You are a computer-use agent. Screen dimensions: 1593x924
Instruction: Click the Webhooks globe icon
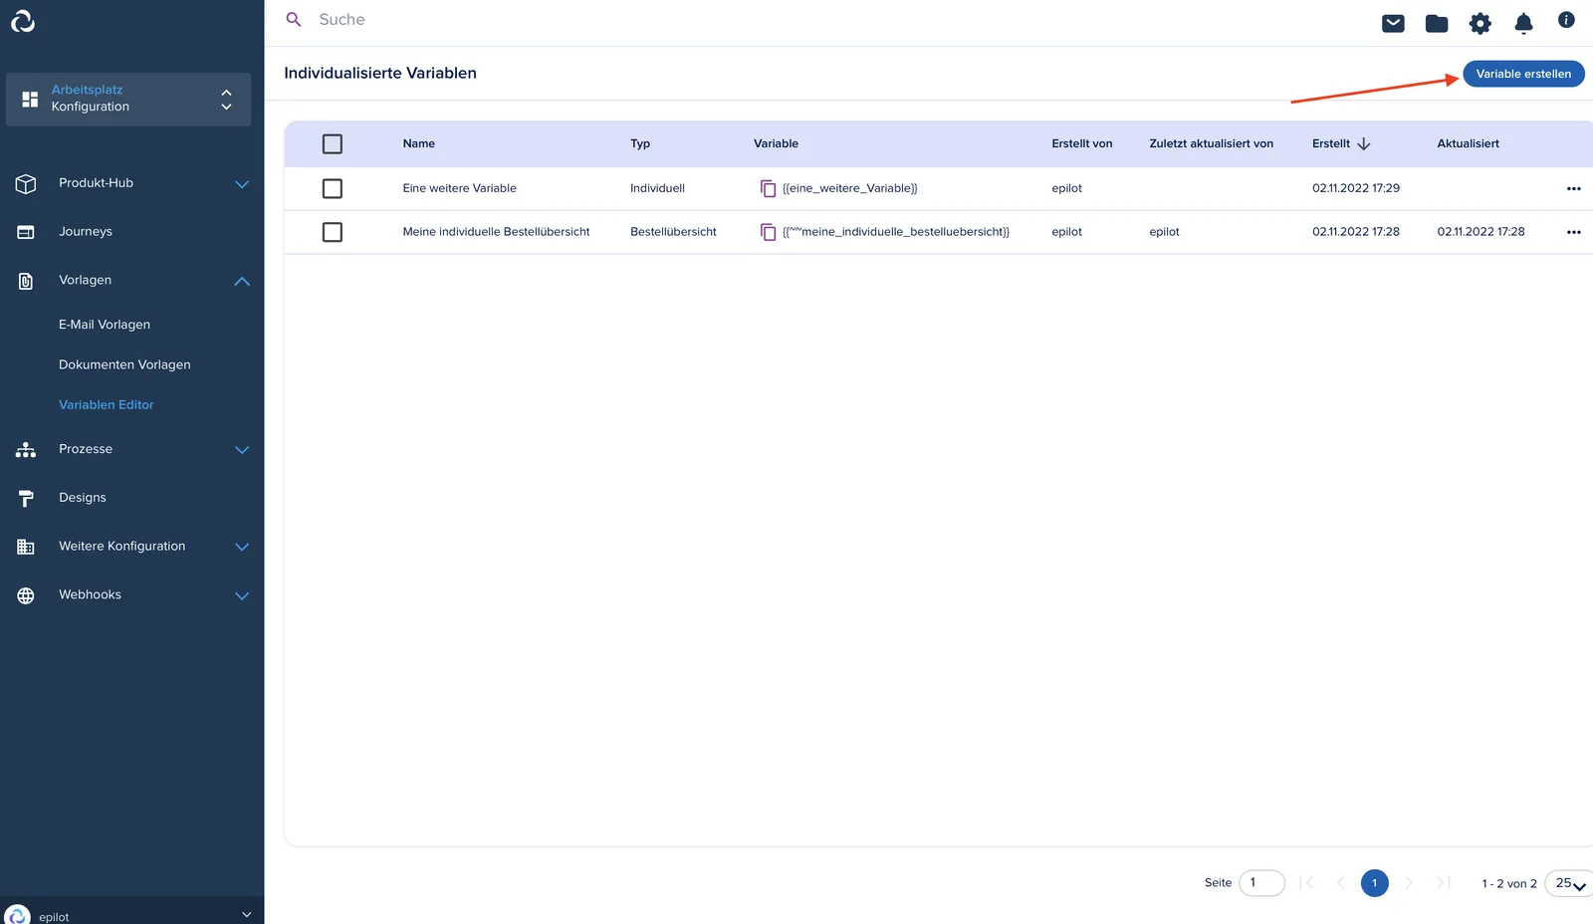[x=26, y=595]
